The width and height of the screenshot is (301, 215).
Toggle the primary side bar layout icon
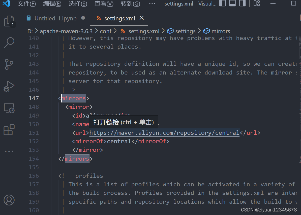(x=223, y=3)
